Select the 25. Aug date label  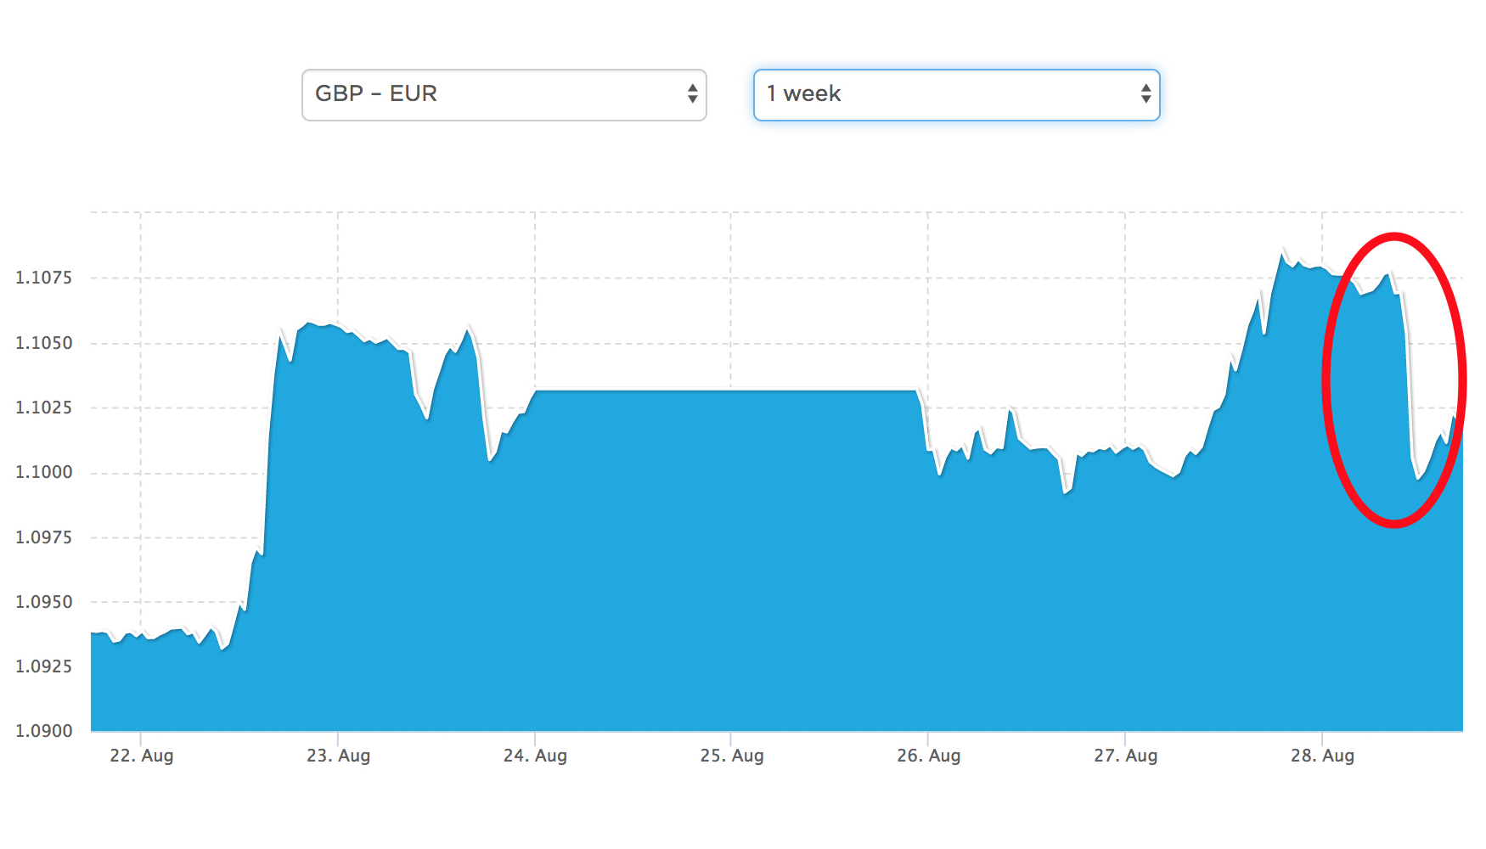(732, 756)
